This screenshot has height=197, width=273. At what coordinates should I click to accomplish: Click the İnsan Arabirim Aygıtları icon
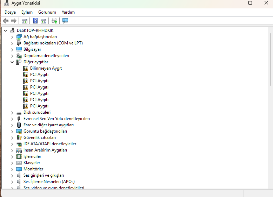coord(19,150)
